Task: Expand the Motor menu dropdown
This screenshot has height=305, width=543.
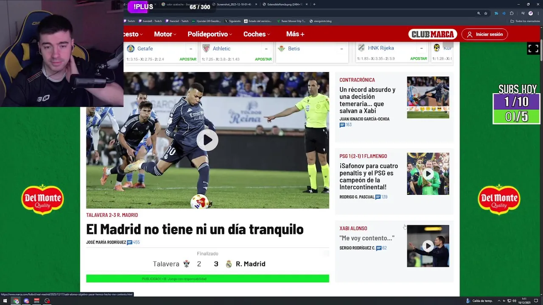Action: pyautogui.click(x=165, y=34)
